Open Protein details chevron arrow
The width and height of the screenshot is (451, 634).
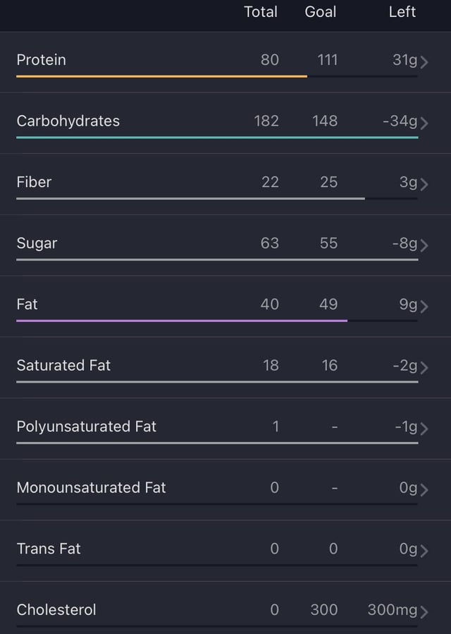pos(424,62)
